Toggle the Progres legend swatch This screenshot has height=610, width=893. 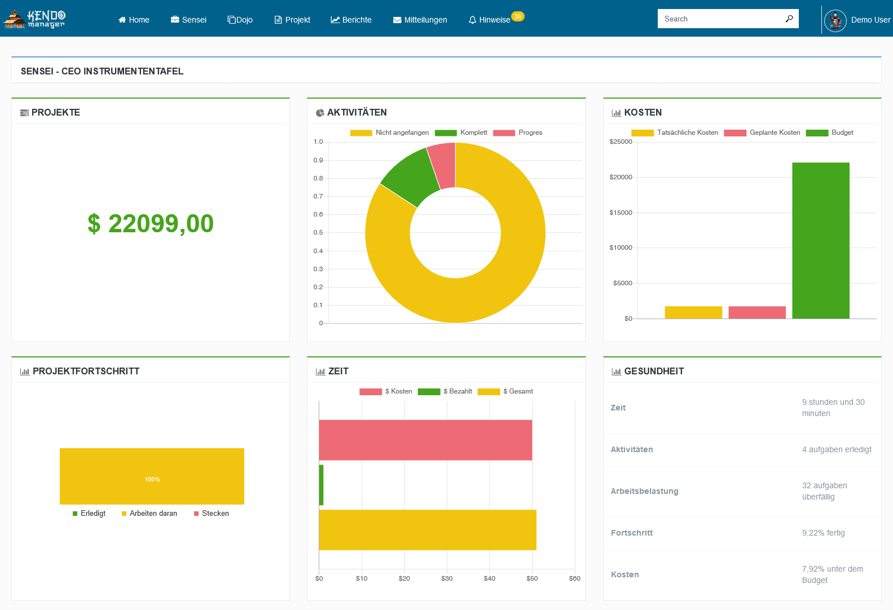[504, 133]
